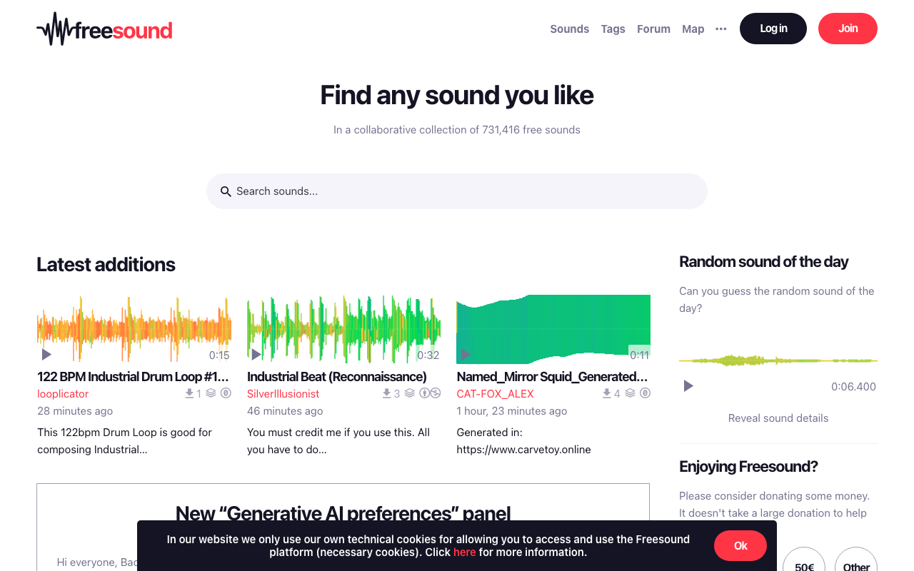Click similar-sounds layers icon for 122 BPM loop
Image resolution: width=914 pixels, height=571 pixels.
point(211,393)
